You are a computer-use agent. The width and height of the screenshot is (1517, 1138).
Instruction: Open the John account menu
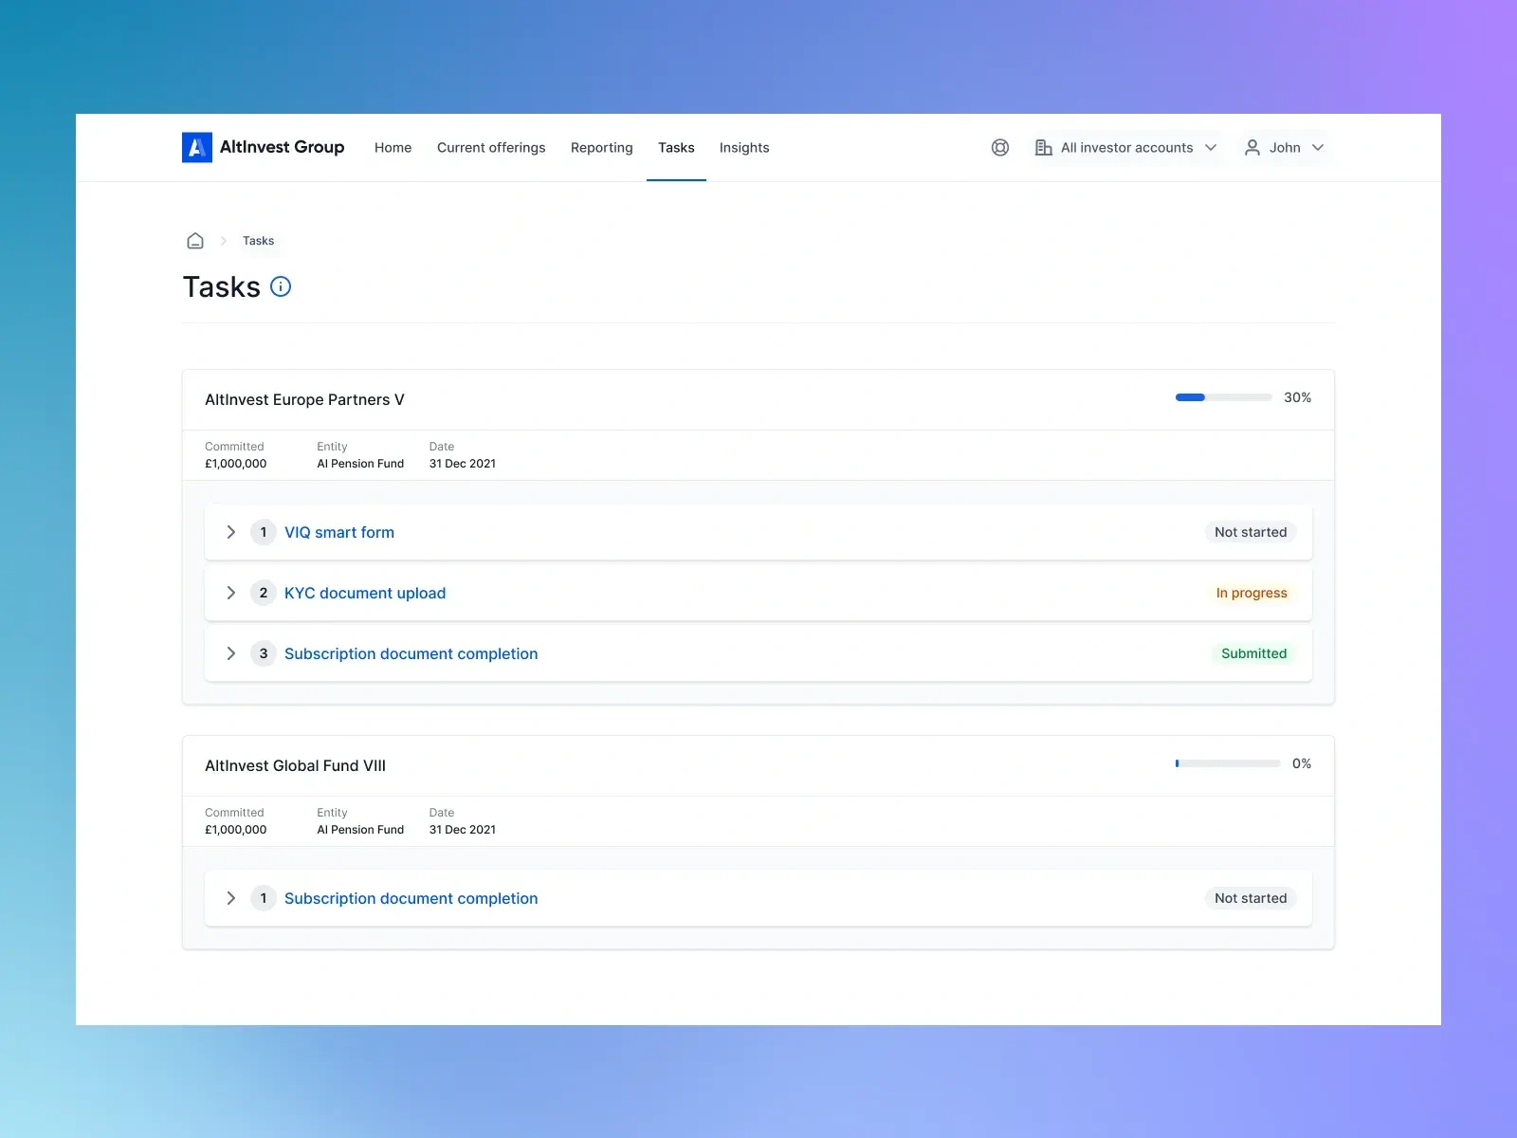pyautogui.click(x=1286, y=147)
